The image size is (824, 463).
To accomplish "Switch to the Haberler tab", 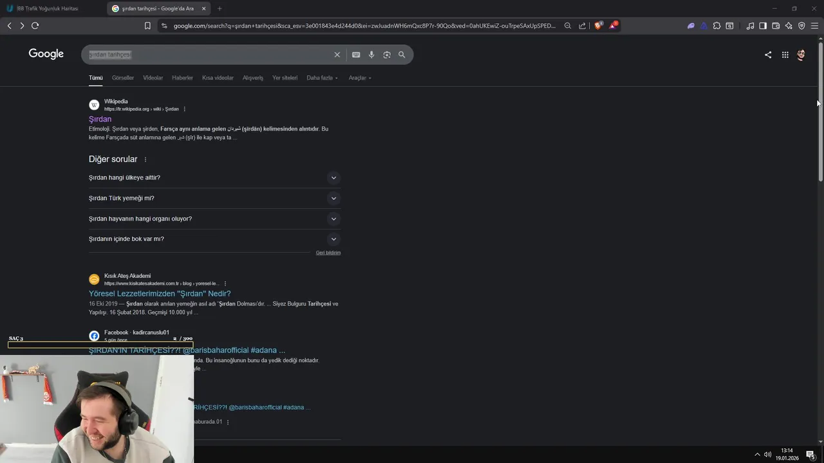I will (x=182, y=78).
